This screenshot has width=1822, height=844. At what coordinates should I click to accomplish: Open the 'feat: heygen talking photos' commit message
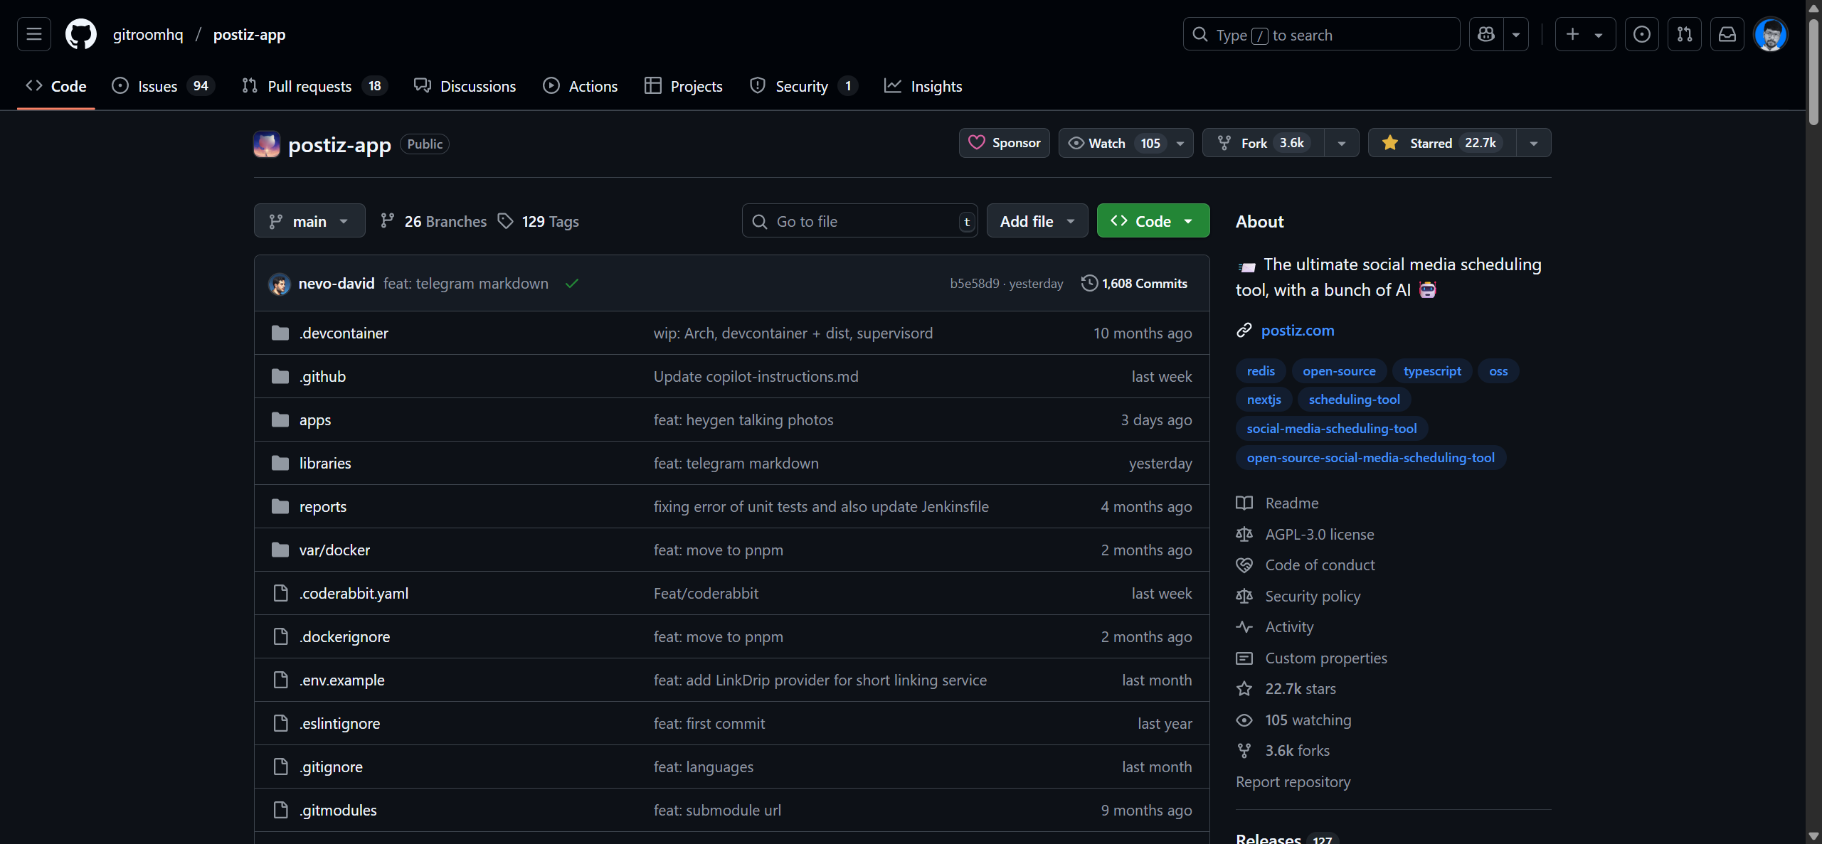(x=743, y=420)
